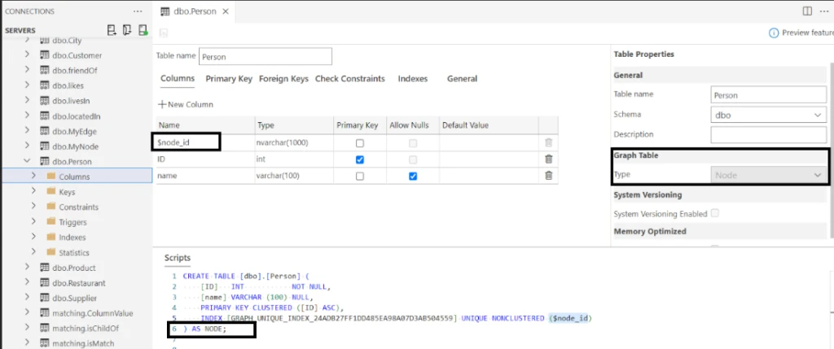This screenshot has height=349, width=834.
Task: Select the Keys folder under dbo.Person
Action: point(67,192)
